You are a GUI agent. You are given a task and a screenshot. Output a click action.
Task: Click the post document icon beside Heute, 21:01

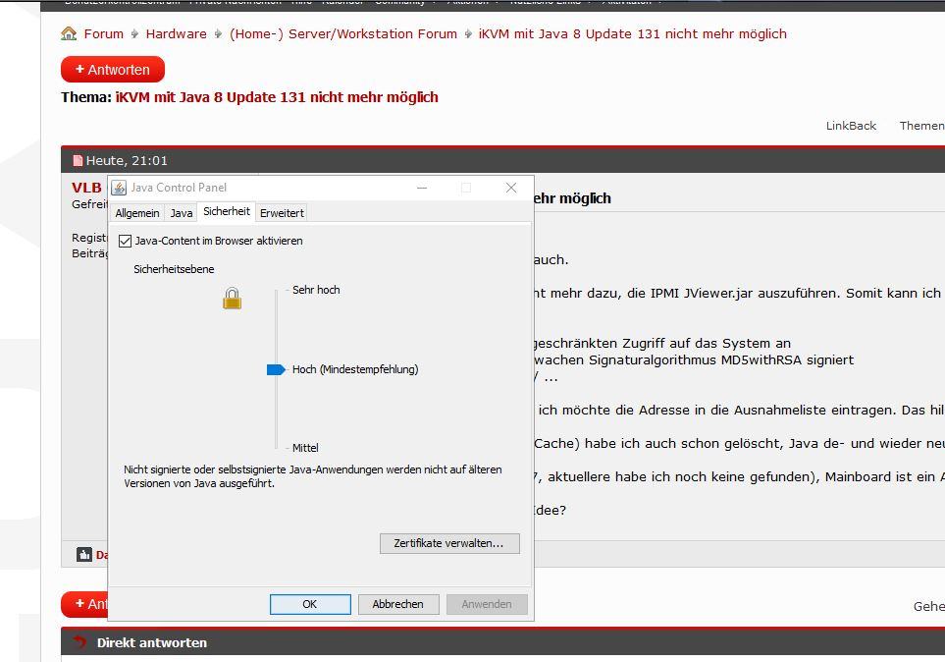point(78,160)
